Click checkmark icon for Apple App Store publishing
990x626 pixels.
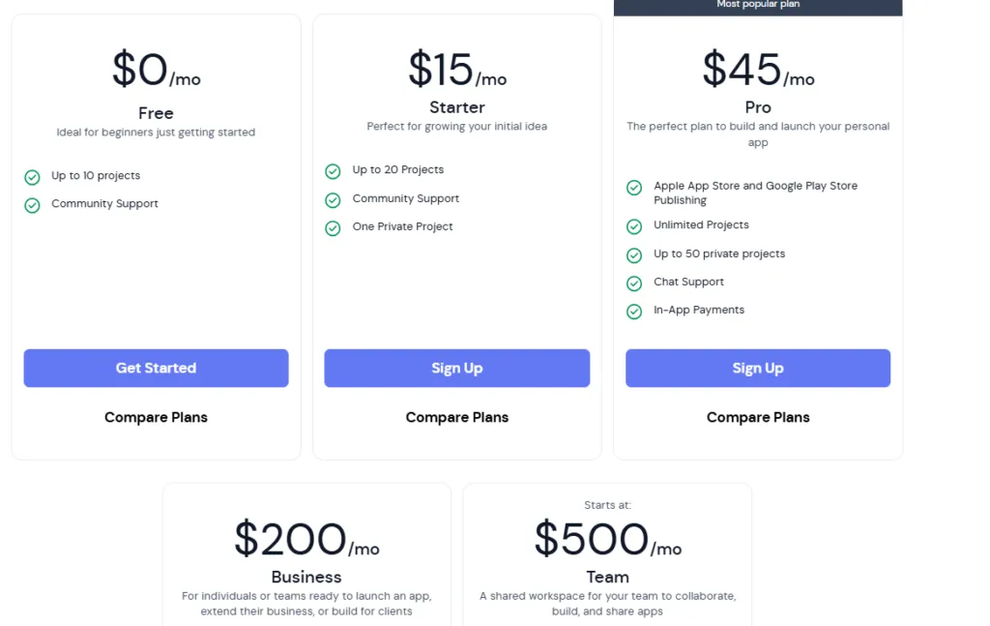[x=634, y=188]
